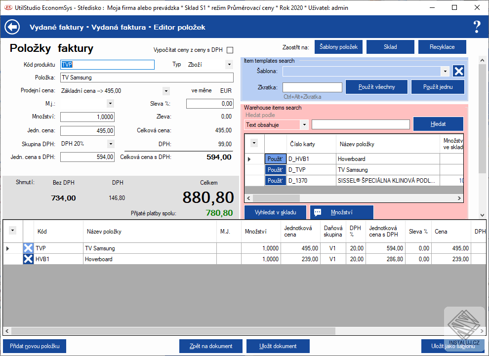Clear the Šablona field with X icon
The image size is (489, 356).
tap(458, 71)
